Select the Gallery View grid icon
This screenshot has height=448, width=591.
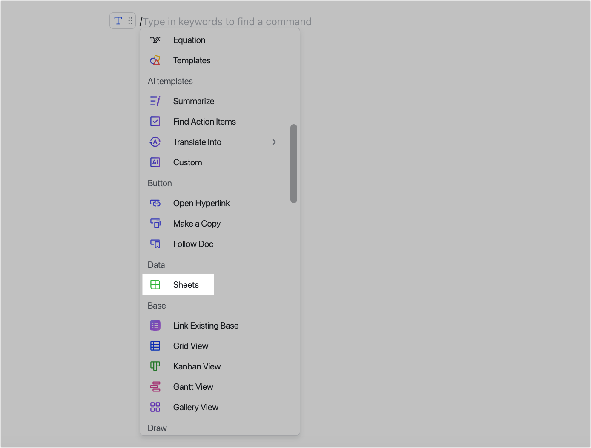(x=155, y=407)
